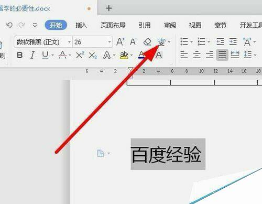The image size is (262, 204).
Task: Center align the text
Action: pyautogui.click(x=197, y=55)
